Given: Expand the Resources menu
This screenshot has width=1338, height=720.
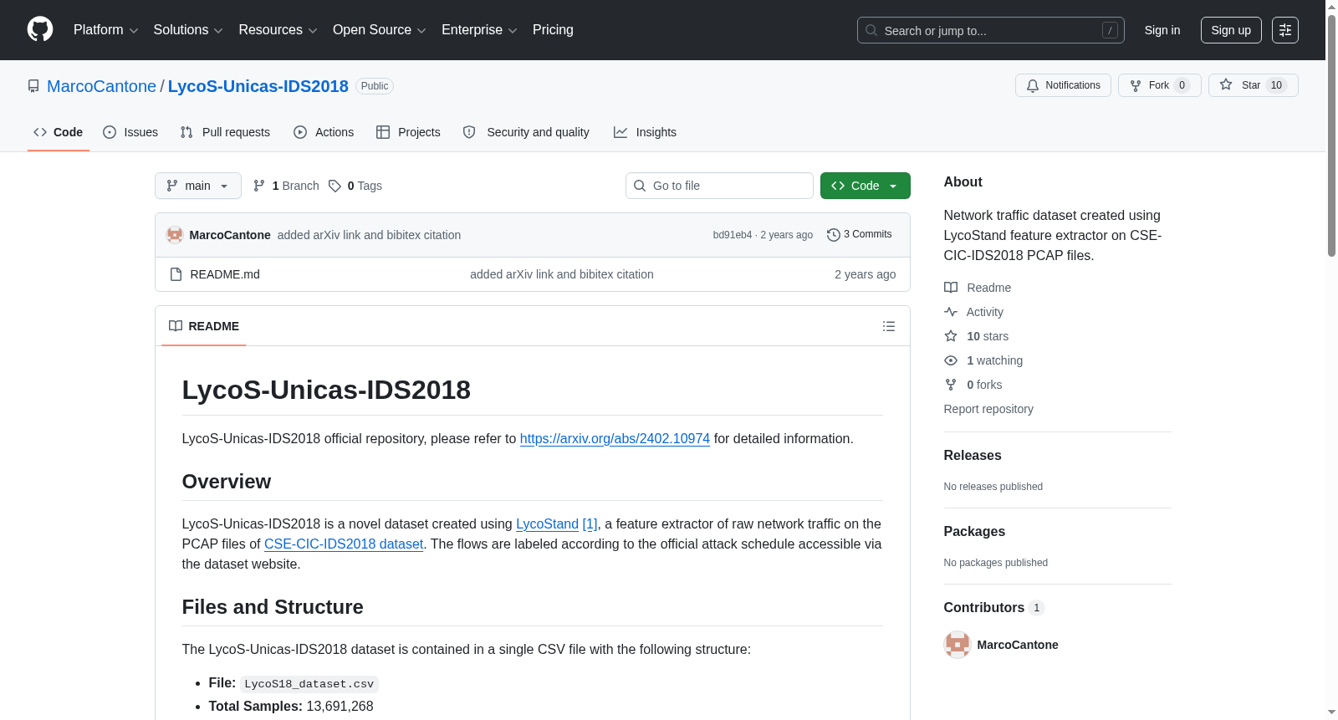Looking at the screenshot, I should tap(278, 30).
